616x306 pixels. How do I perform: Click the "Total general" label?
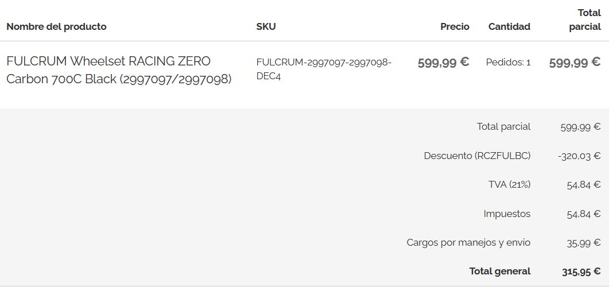499,271
